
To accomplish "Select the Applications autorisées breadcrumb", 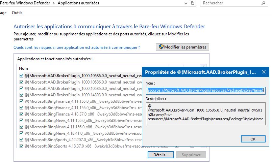I will (78, 3).
